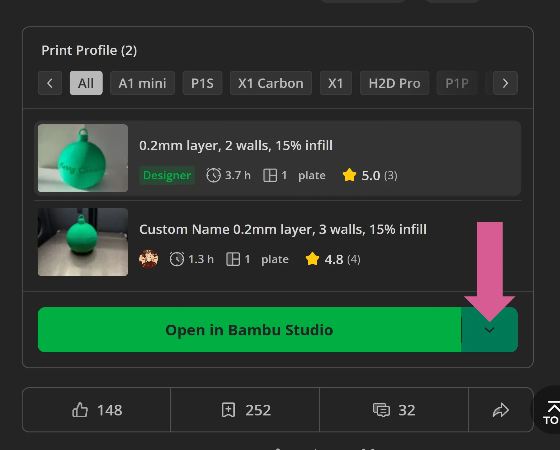This screenshot has width=560, height=450.
Task: Click the star rating 5.0 on the Designer profile
Action: pyautogui.click(x=361, y=175)
